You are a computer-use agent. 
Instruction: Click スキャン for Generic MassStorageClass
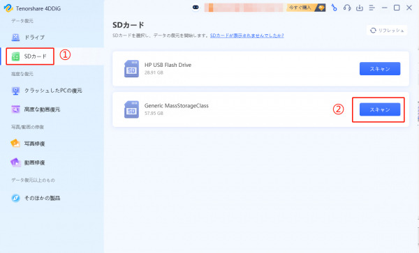click(380, 109)
